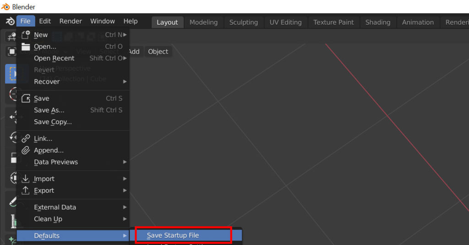Expand the Open Recent submenu
The height and width of the screenshot is (245, 469).
click(x=73, y=58)
